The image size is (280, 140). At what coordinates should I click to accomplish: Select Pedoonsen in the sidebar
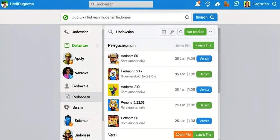pyautogui.click(x=81, y=97)
